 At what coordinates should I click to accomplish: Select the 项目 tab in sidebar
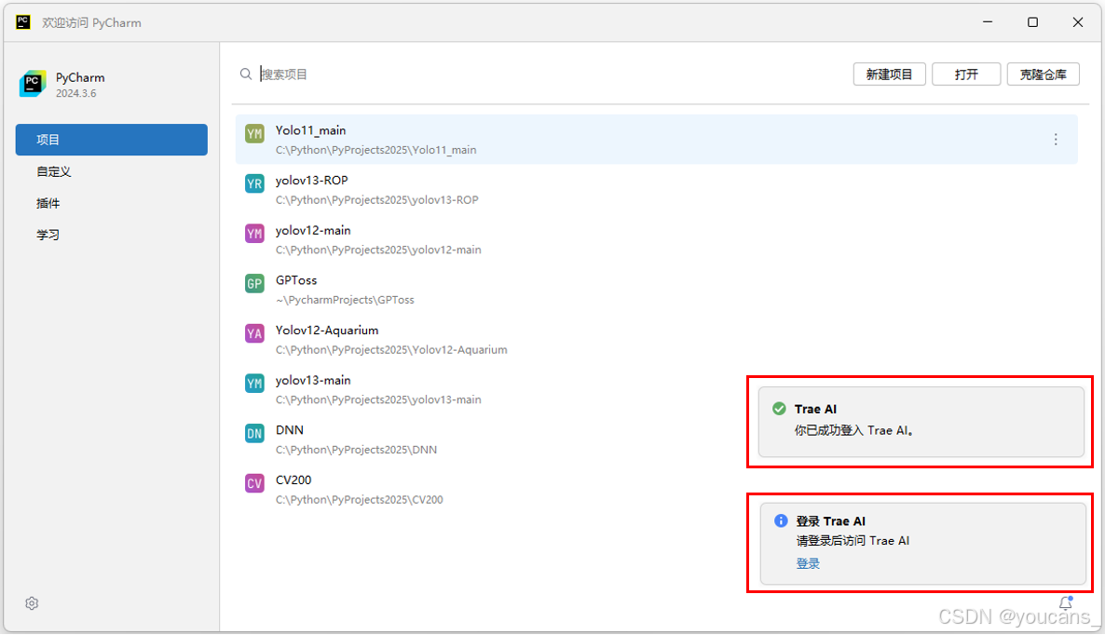click(x=112, y=140)
